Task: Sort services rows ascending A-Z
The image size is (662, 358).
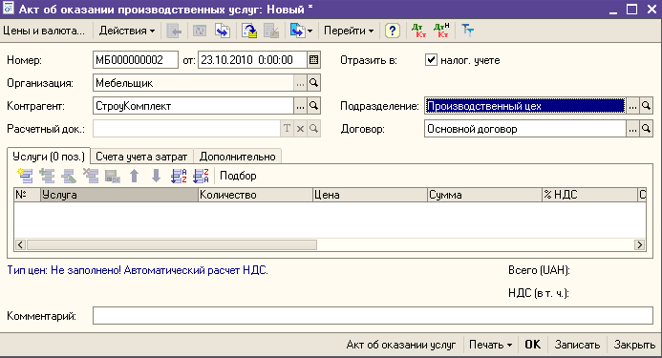Action: pyautogui.click(x=179, y=176)
